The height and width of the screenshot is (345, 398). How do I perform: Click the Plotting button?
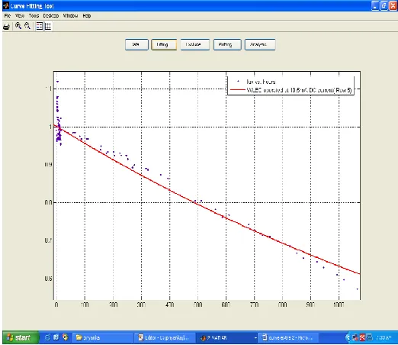(x=227, y=44)
